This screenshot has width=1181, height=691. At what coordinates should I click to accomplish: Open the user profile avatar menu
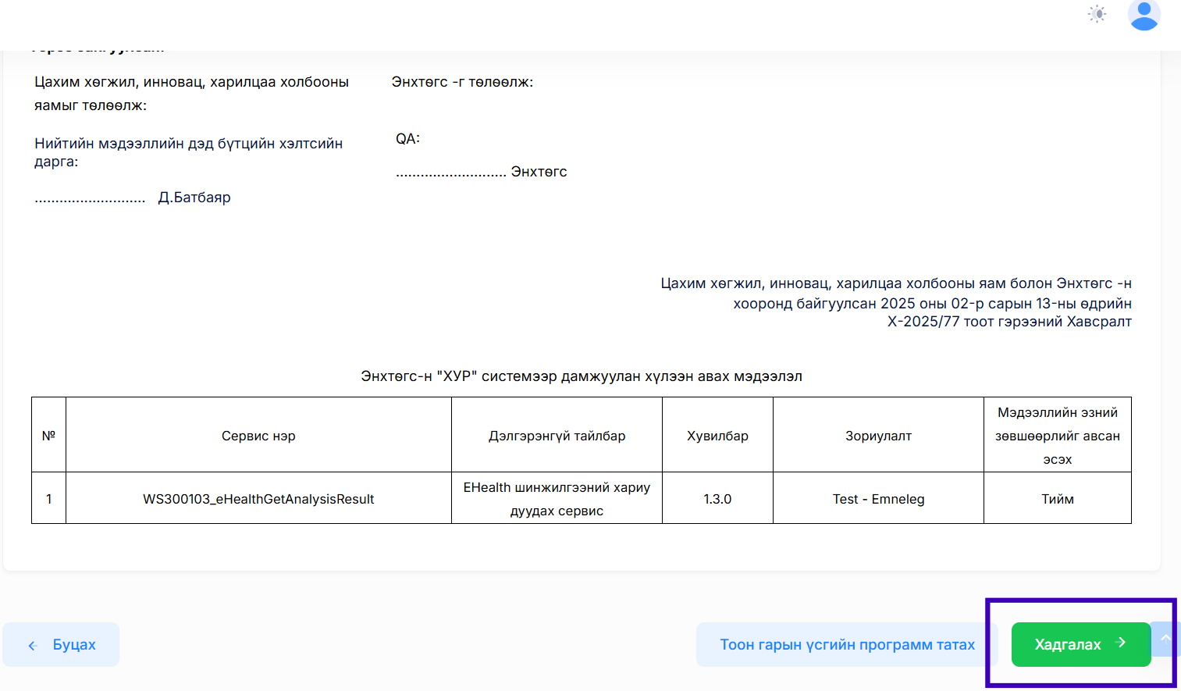[x=1144, y=15]
